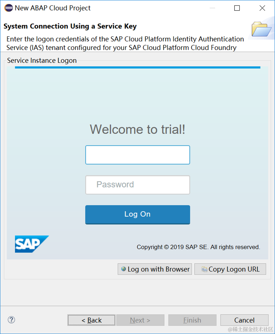Image resolution: width=275 pixels, height=334 pixels.
Task: Close the New ABAP Cloud Project window
Action: pos(262,8)
